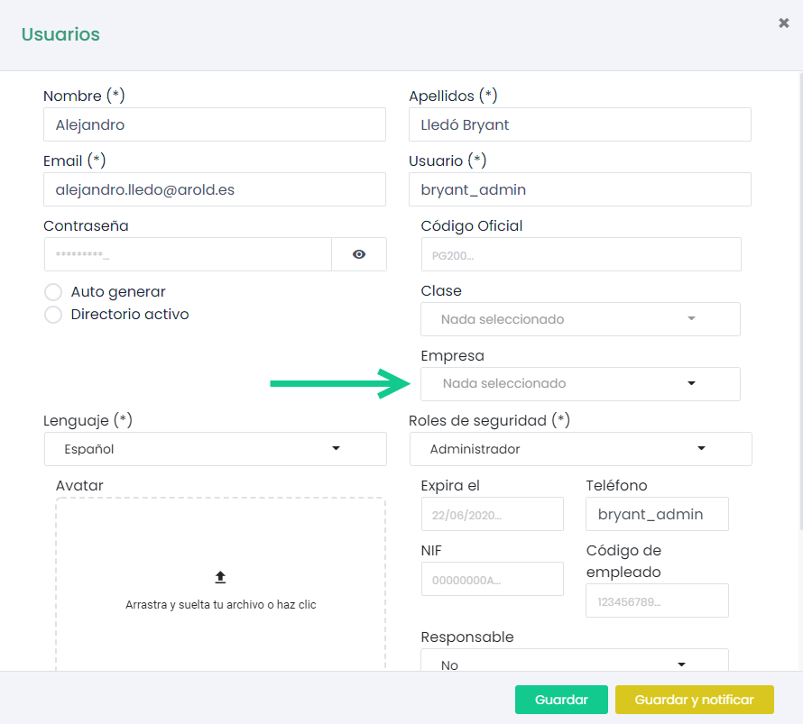This screenshot has width=803, height=724.
Task: Click the Guardar y notificar button
Action: pos(695,700)
